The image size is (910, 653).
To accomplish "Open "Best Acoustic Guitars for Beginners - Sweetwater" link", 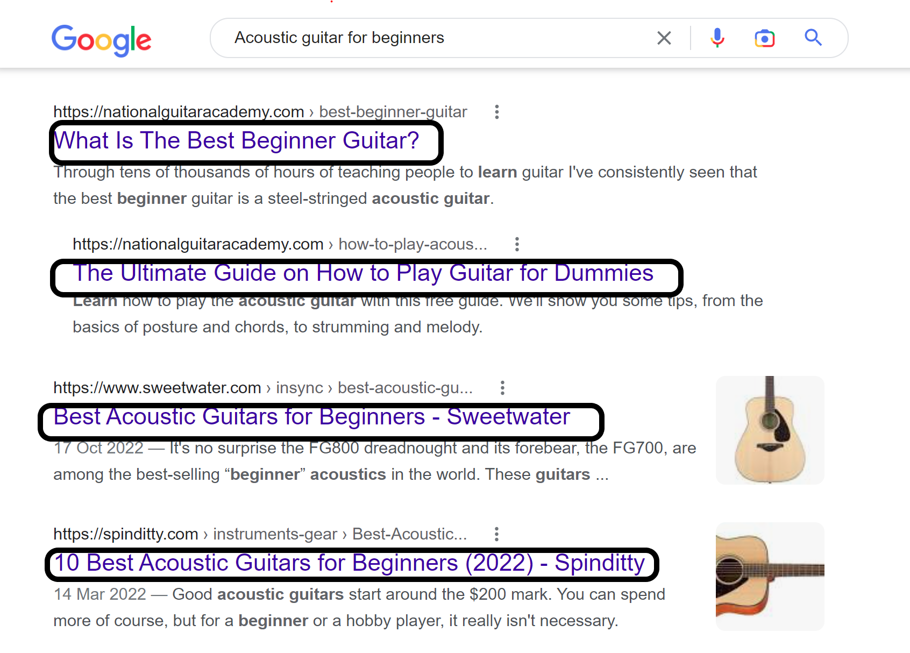I will pyautogui.click(x=312, y=417).
